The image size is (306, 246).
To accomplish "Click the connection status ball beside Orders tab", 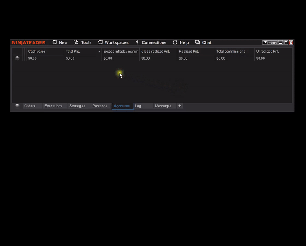I will 17,106.
